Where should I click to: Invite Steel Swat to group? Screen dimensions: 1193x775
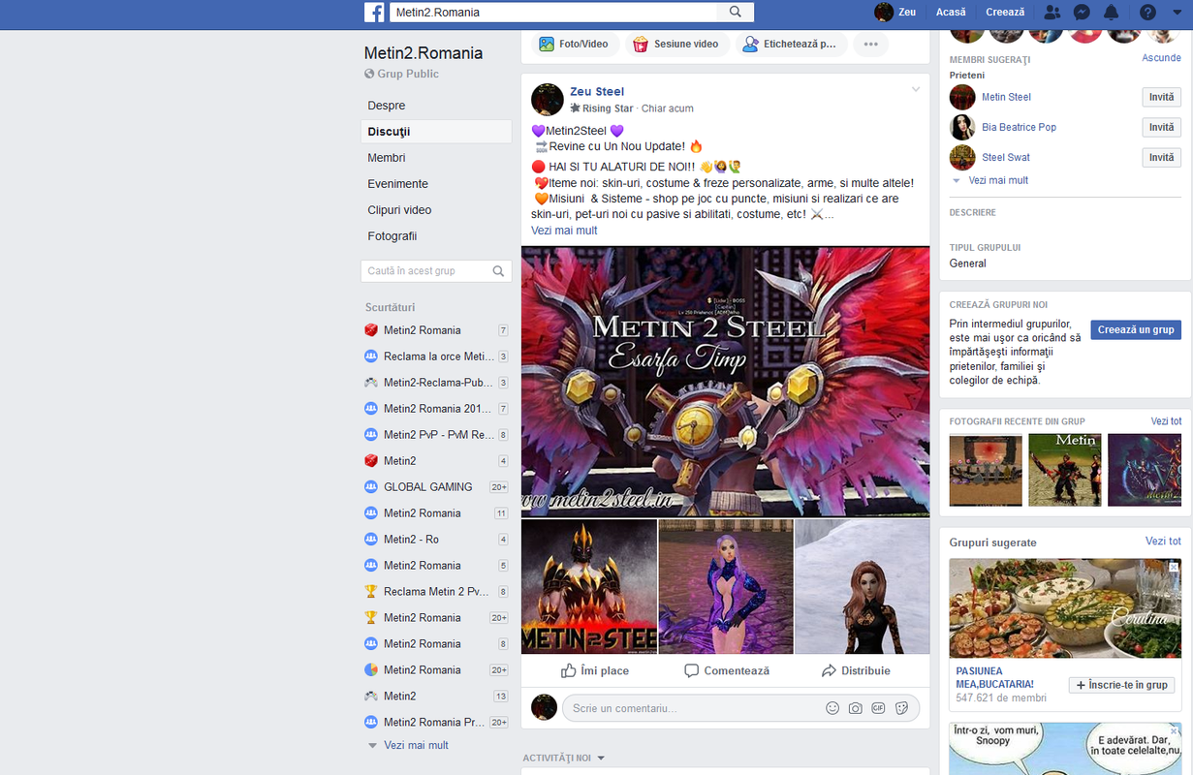(1161, 157)
